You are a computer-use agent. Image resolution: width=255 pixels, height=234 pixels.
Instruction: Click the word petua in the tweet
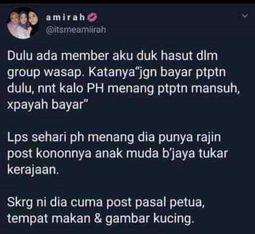click(187, 202)
